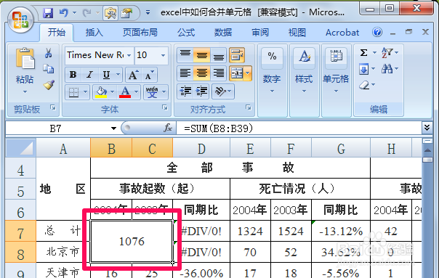
Task: Customize the Quick Access Toolbar arrow
Action: [x=148, y=12]
